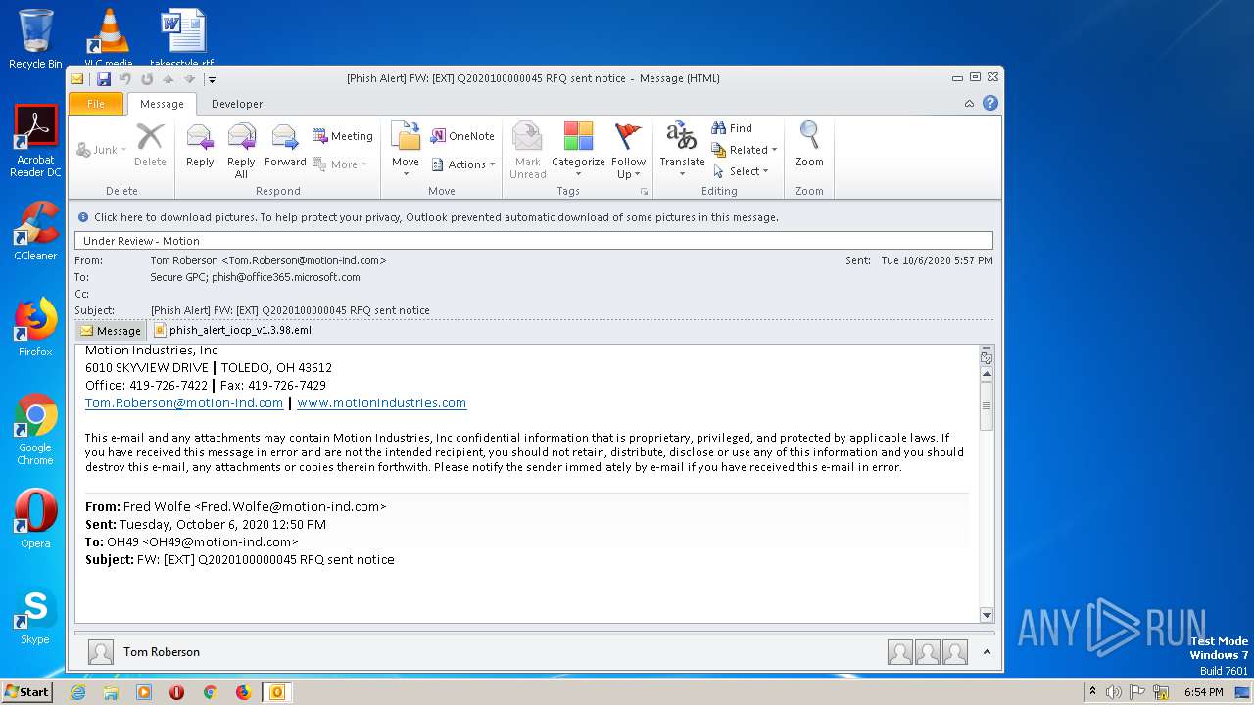Click Find in the Editing group
Image resolution: width=1254 pixels, height=705 pixels.
732,128
